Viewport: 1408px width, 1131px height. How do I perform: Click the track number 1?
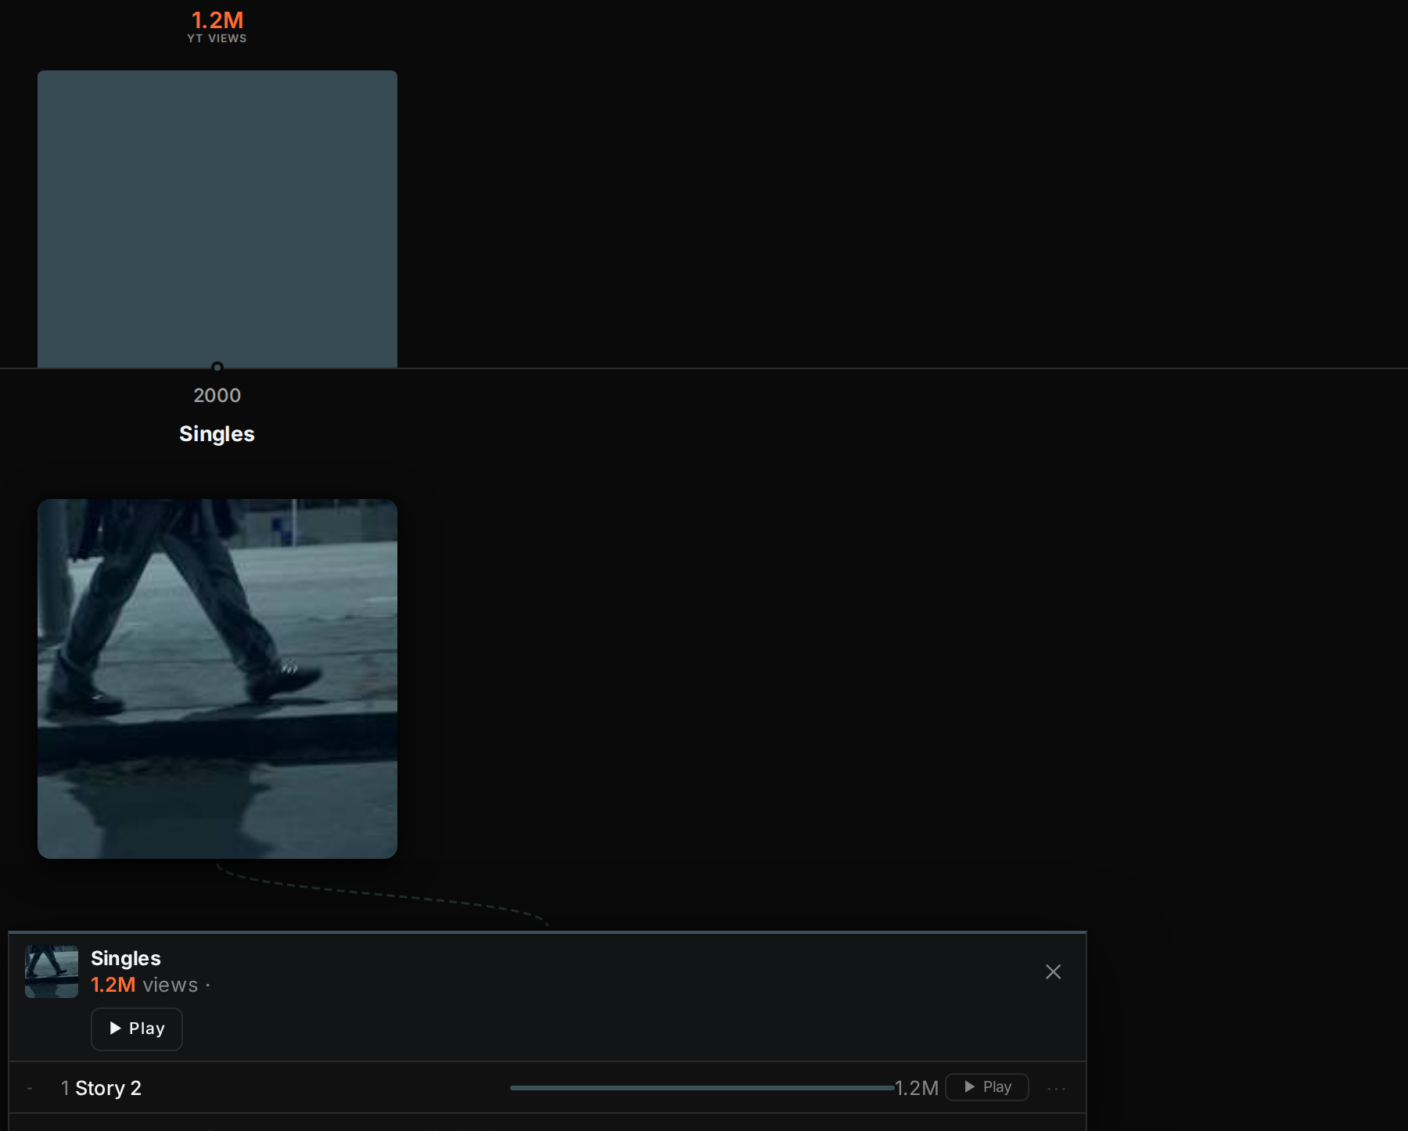point(65,1088)
